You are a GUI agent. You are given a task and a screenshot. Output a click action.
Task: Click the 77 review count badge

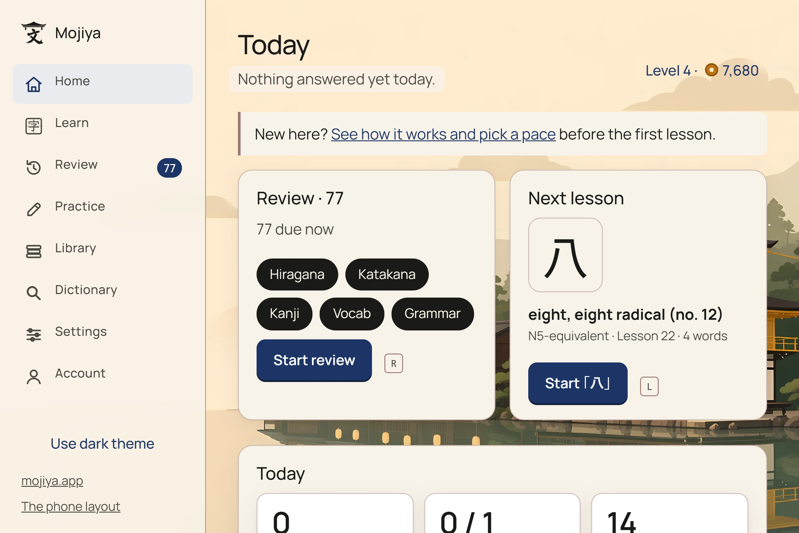(x=170, y=168)
